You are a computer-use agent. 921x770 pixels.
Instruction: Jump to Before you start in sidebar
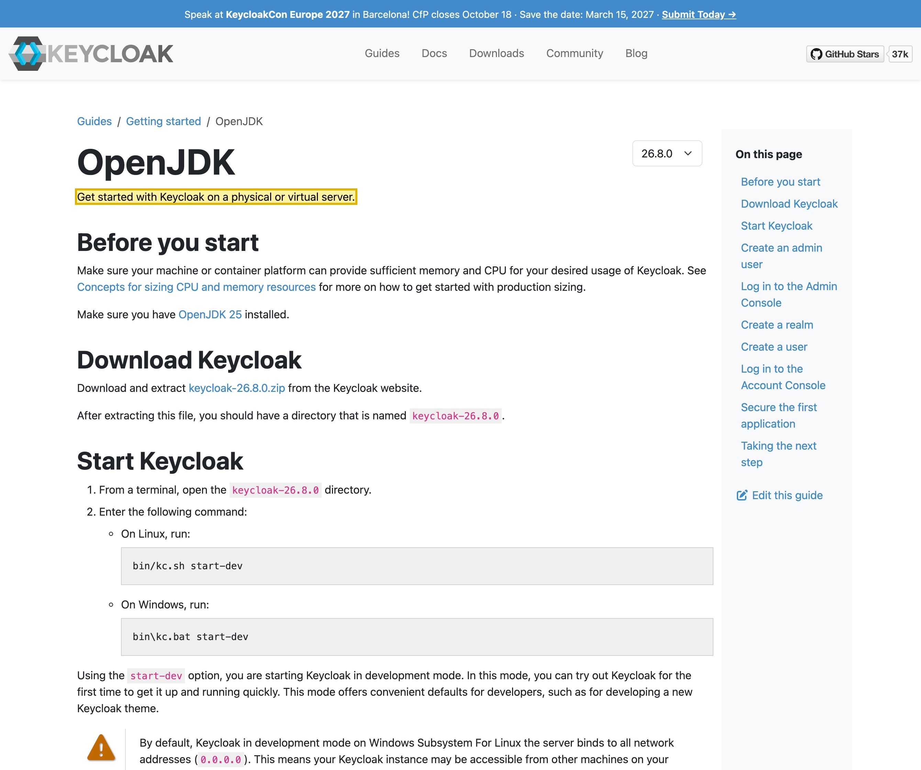[780, 181]
